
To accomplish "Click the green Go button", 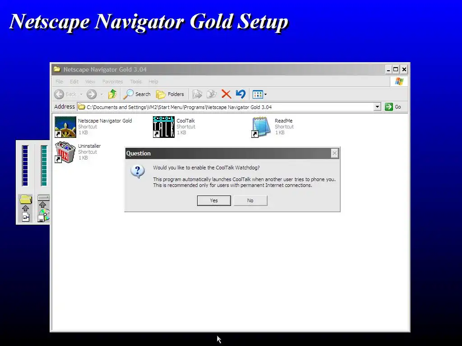I will point(393,107).
